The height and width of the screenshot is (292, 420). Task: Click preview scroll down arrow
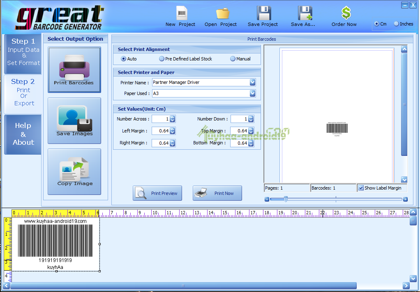(404, 179)
